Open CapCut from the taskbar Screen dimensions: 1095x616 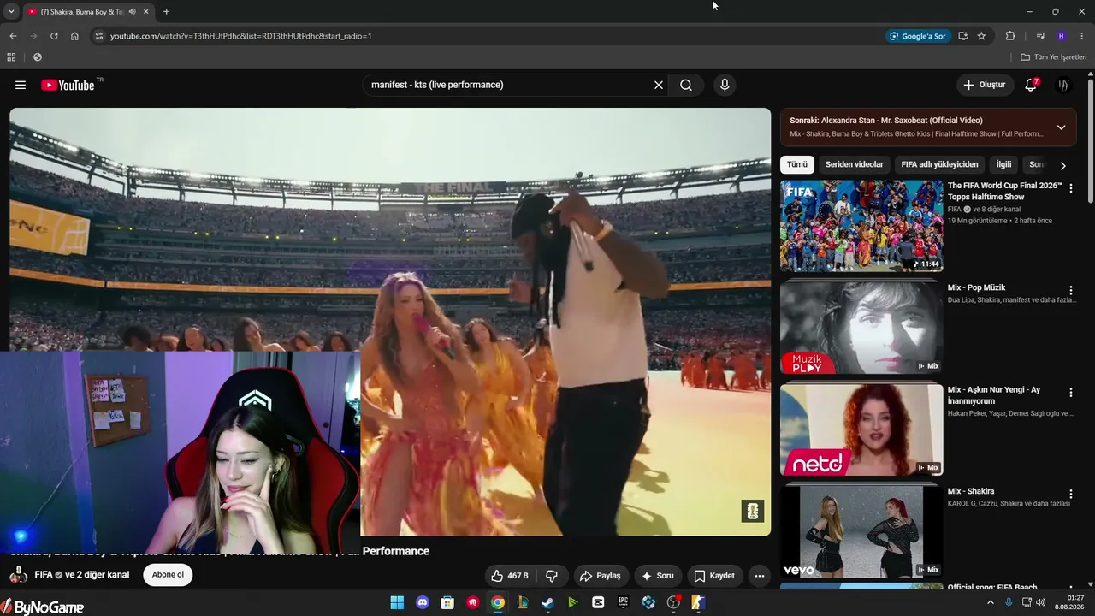point(598,602)
